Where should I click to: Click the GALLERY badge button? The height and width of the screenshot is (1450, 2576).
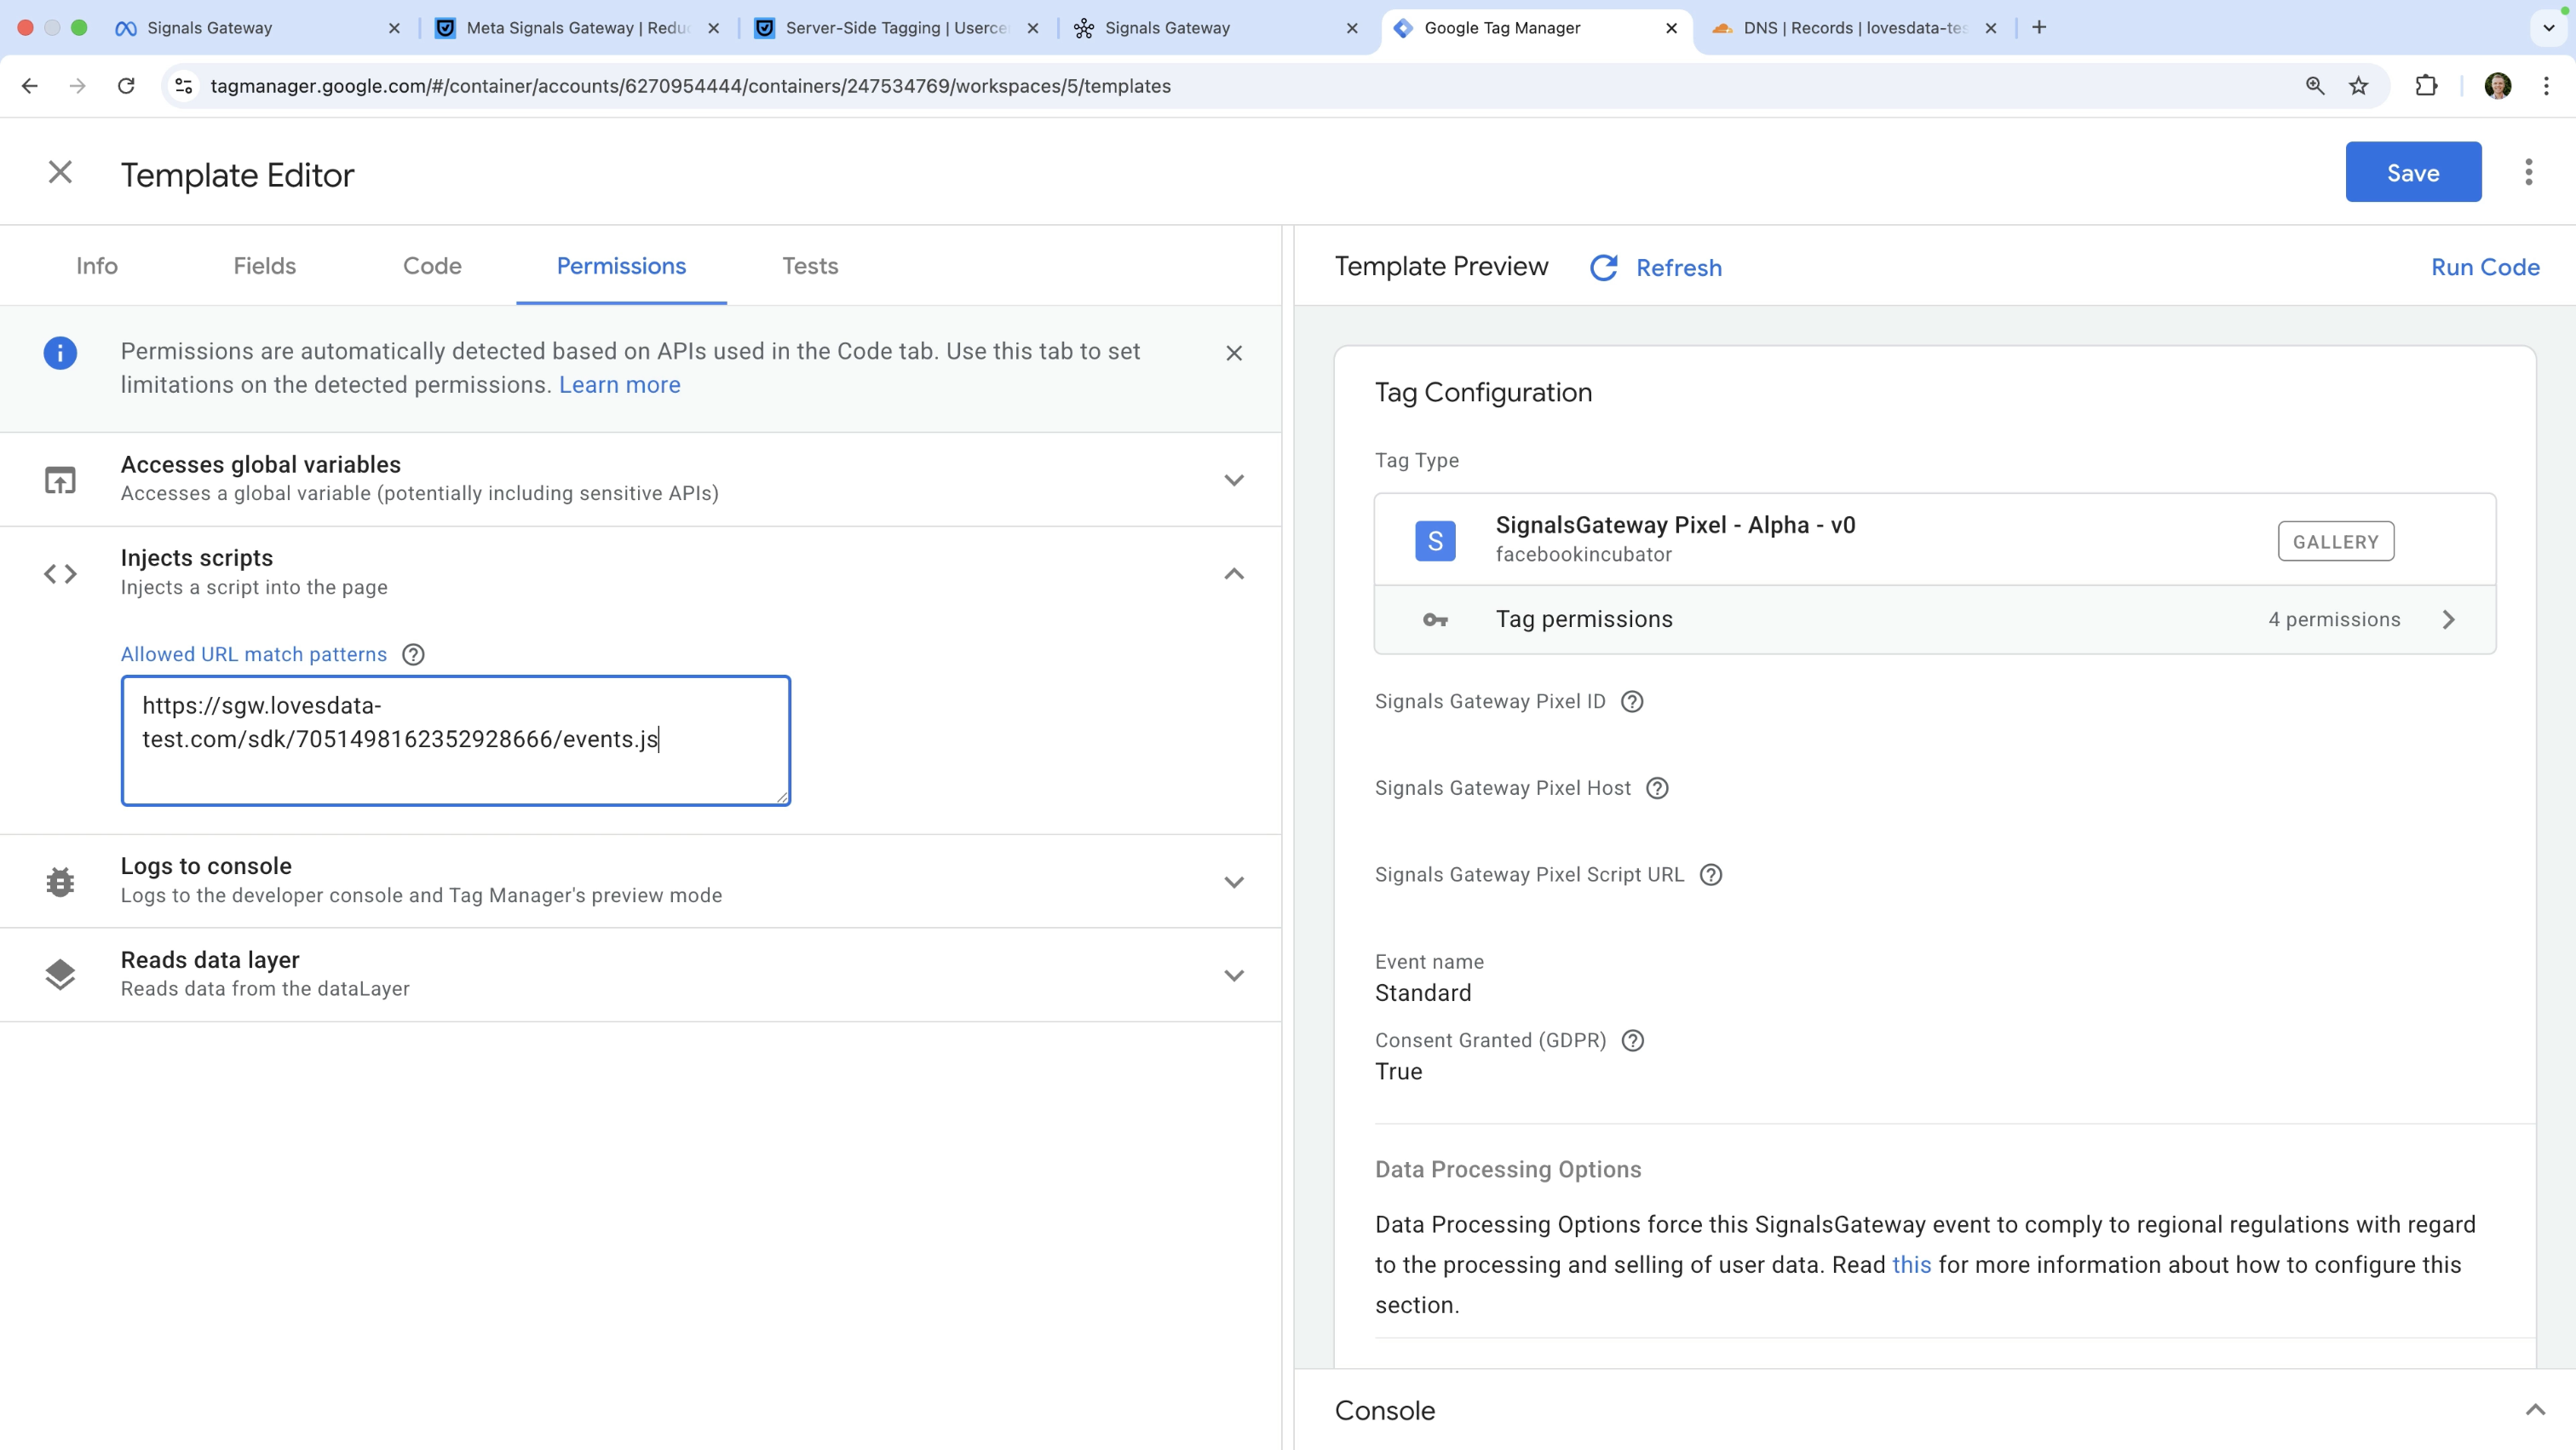(x=2335, y=541)
